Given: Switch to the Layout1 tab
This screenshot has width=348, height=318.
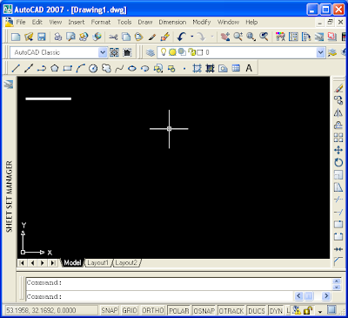Looking at the screenshot, I should point(98,263).
